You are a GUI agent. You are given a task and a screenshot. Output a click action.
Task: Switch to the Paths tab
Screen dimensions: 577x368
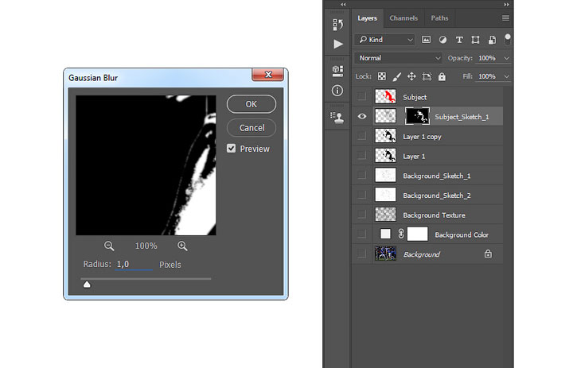(x=440, y=18)
